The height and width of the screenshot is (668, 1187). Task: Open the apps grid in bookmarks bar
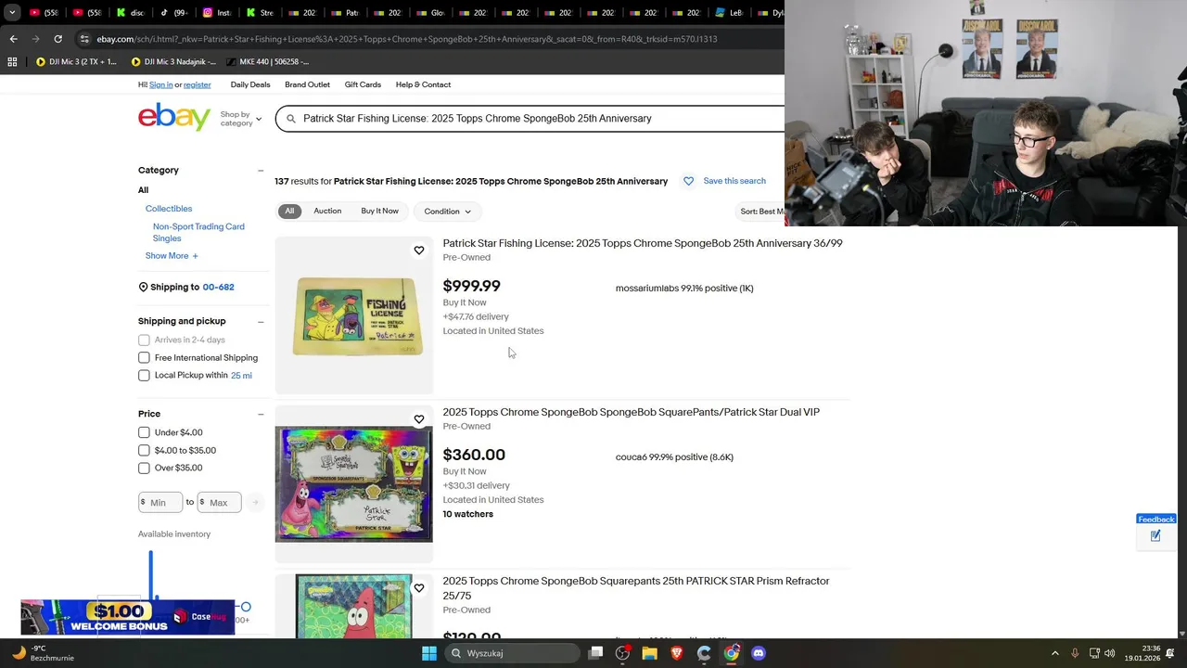click(12, 62)
